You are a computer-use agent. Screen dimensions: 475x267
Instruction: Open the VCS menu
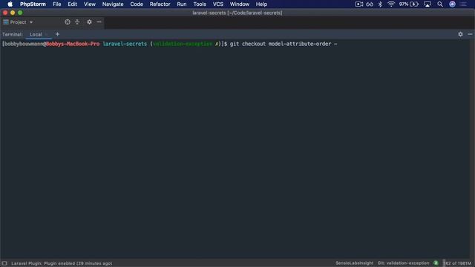tap(217, 4)
